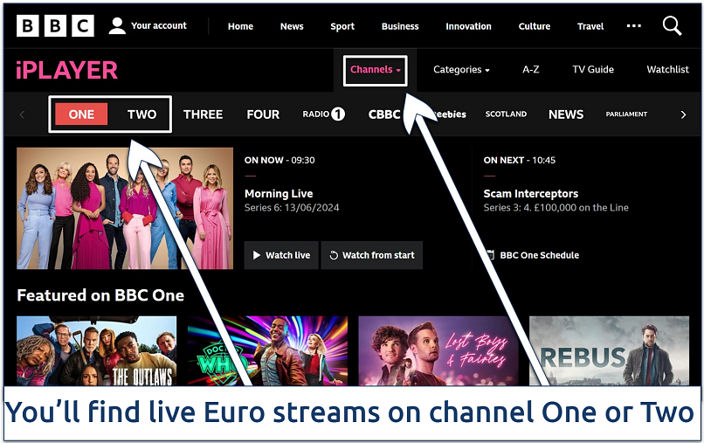Go to Culture in top navigation

point(535,26)
